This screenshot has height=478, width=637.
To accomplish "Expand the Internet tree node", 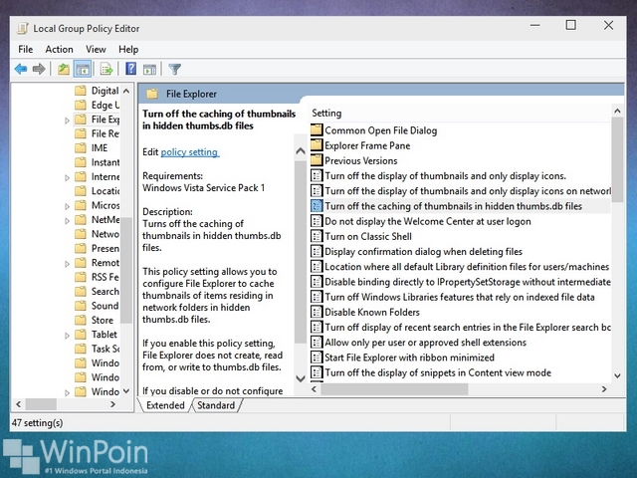I will pyautogui.click(x=67, y=177).
